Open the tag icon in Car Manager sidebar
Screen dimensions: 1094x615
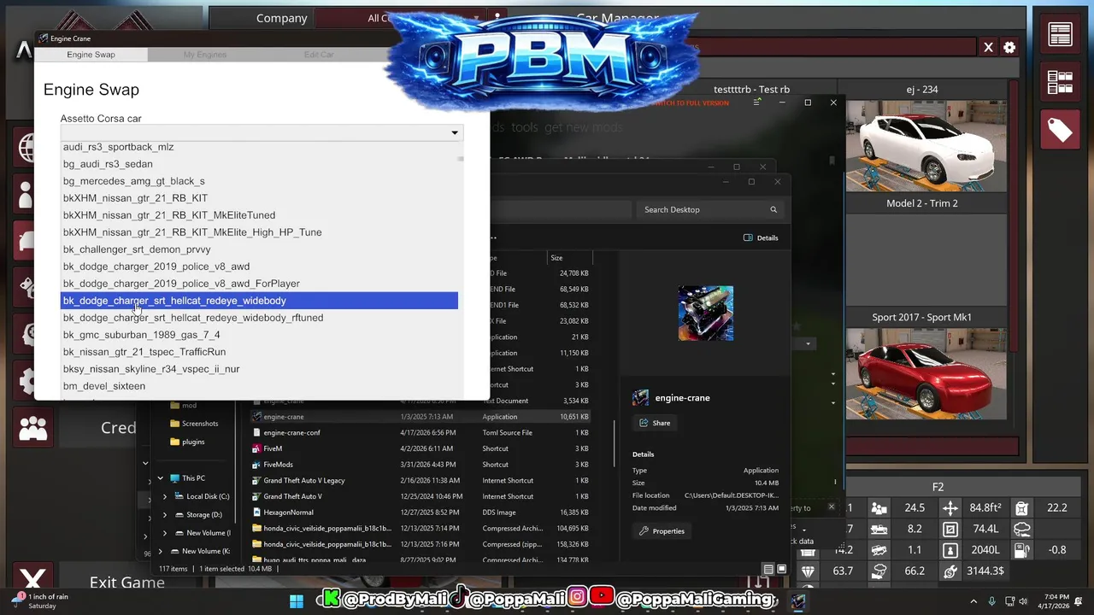(1060, 130)
